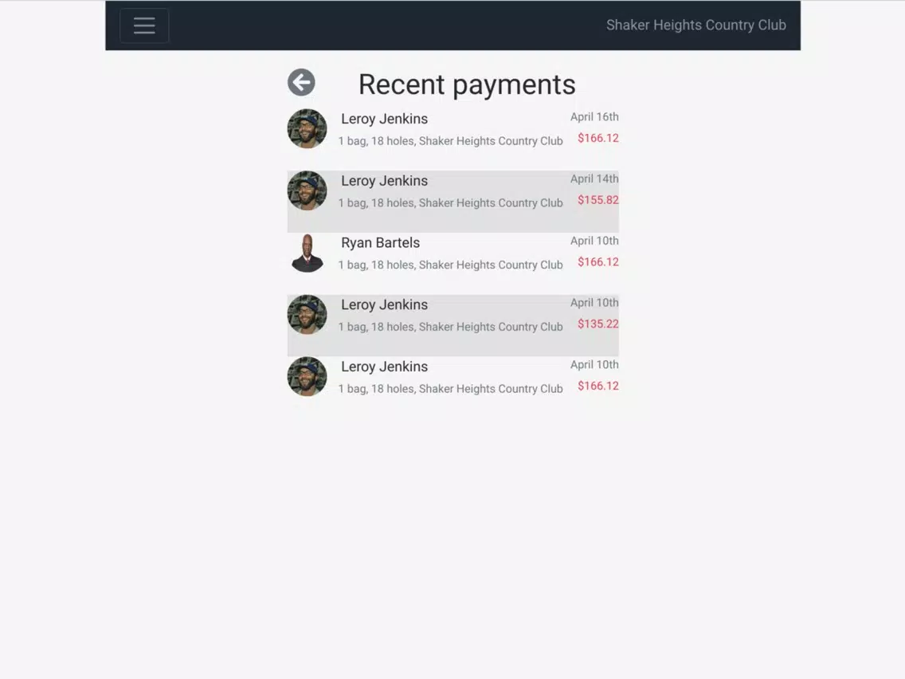This screenshot has height=679, width=905.
Task: Click the Recent payments heading
Action: tap(467, 84)
